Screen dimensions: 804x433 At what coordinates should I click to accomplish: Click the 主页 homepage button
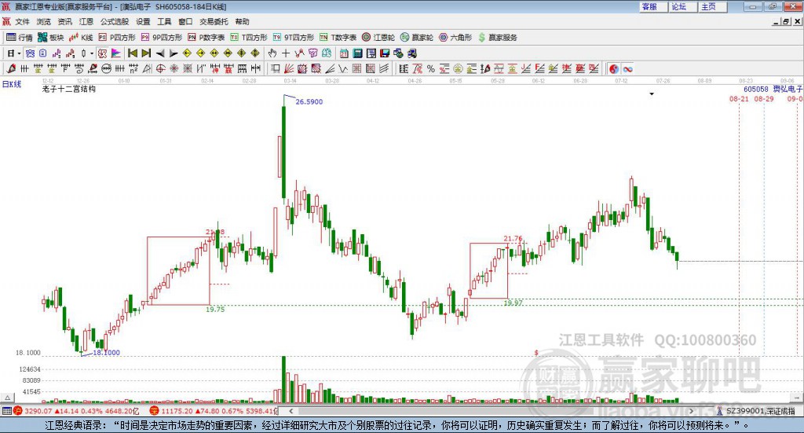click(x=712, y=6)
